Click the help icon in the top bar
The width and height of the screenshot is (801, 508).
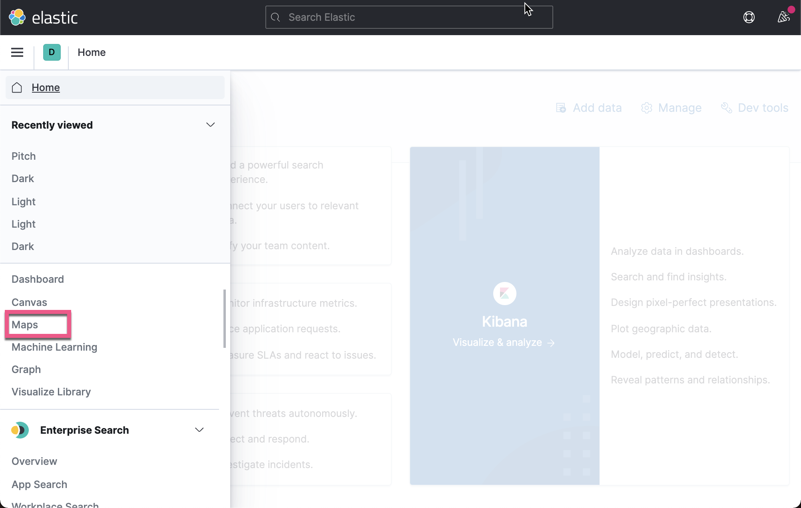pyautogui.click(x=749, y=17)
